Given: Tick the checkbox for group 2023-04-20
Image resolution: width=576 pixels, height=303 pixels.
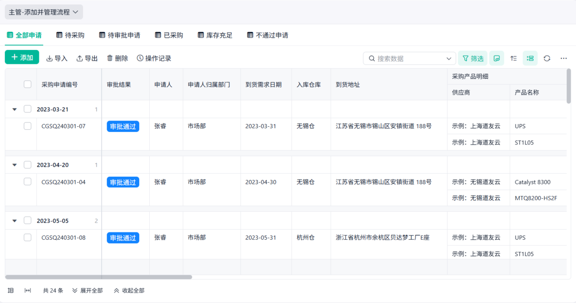Looking at the screenshot, I should click(28, 165).
